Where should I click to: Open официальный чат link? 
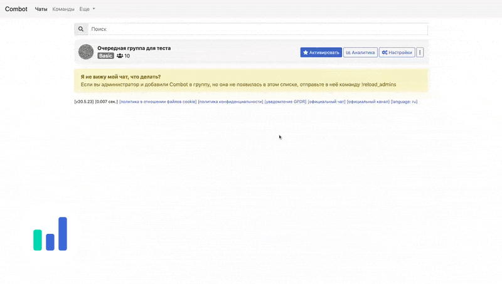coord(326,102)
